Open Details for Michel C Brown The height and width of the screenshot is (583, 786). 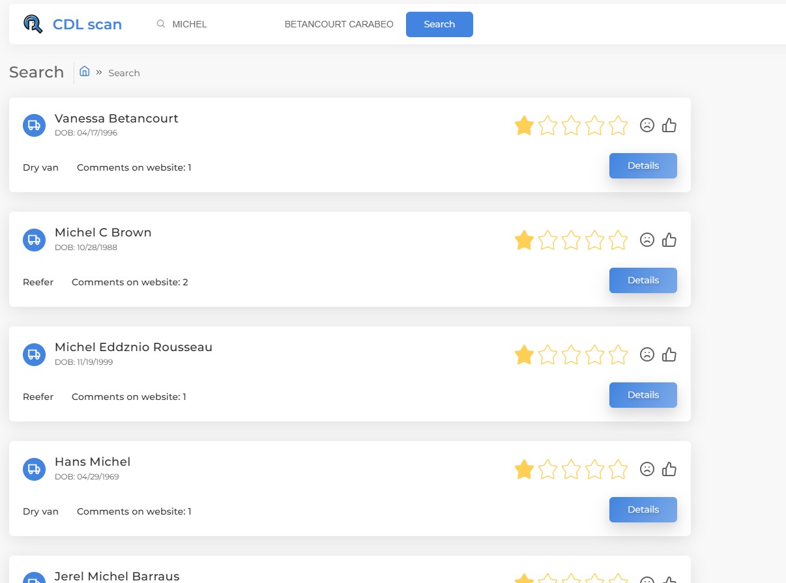pyautogui.click(x=643, y=280)
